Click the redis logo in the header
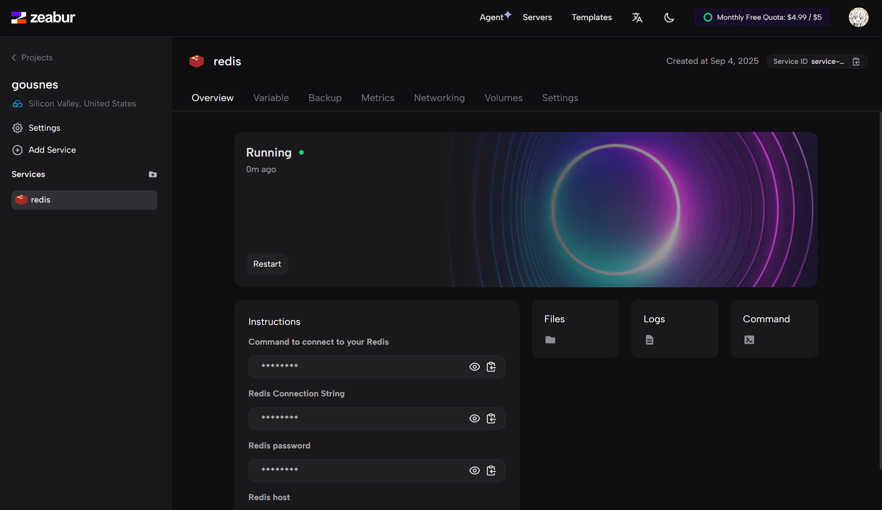 (x=197, y=61)
